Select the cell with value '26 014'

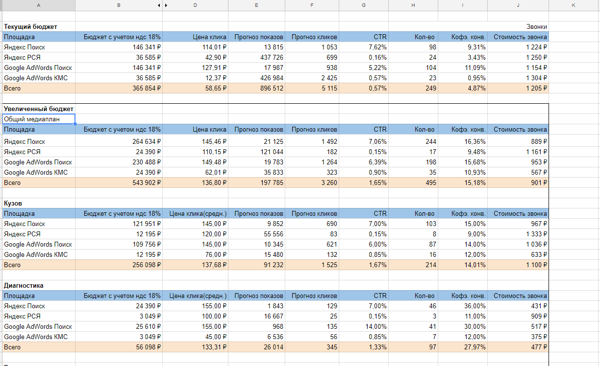(256, 347)
